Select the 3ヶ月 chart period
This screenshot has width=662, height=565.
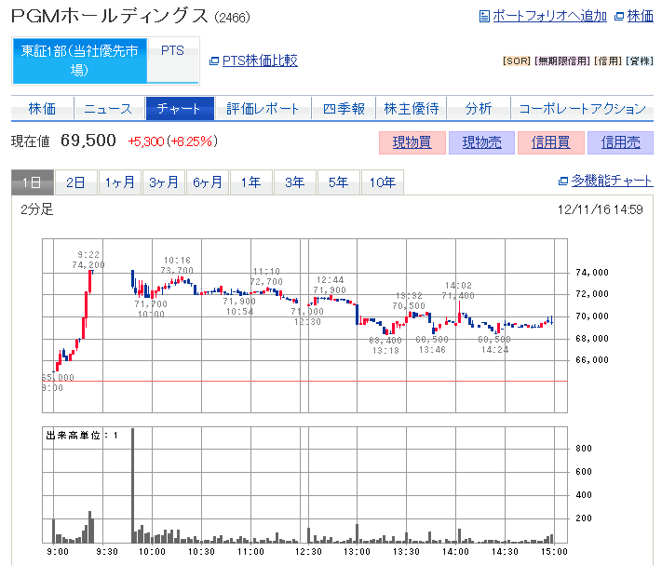point(164,182)
